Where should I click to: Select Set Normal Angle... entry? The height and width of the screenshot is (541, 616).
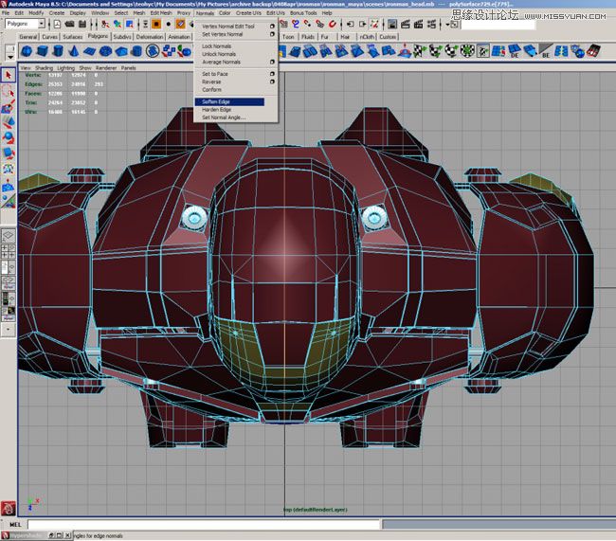tap(224, 117)
